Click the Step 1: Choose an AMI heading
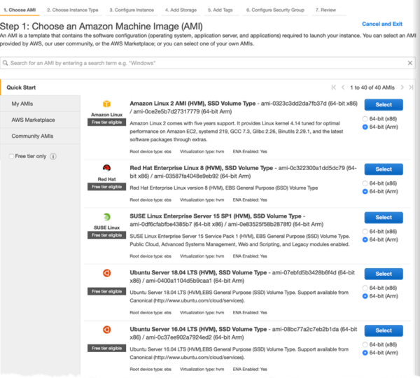Screen dimensions: 420x378 tap(101, 27)
